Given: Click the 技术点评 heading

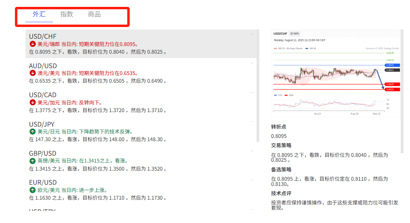Looking at the screenshot, I should pos(281,193).
